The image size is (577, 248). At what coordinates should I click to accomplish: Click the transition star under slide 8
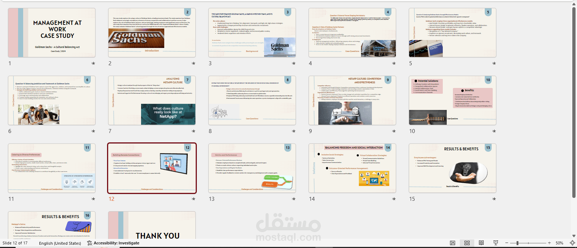tap(294, 131)
